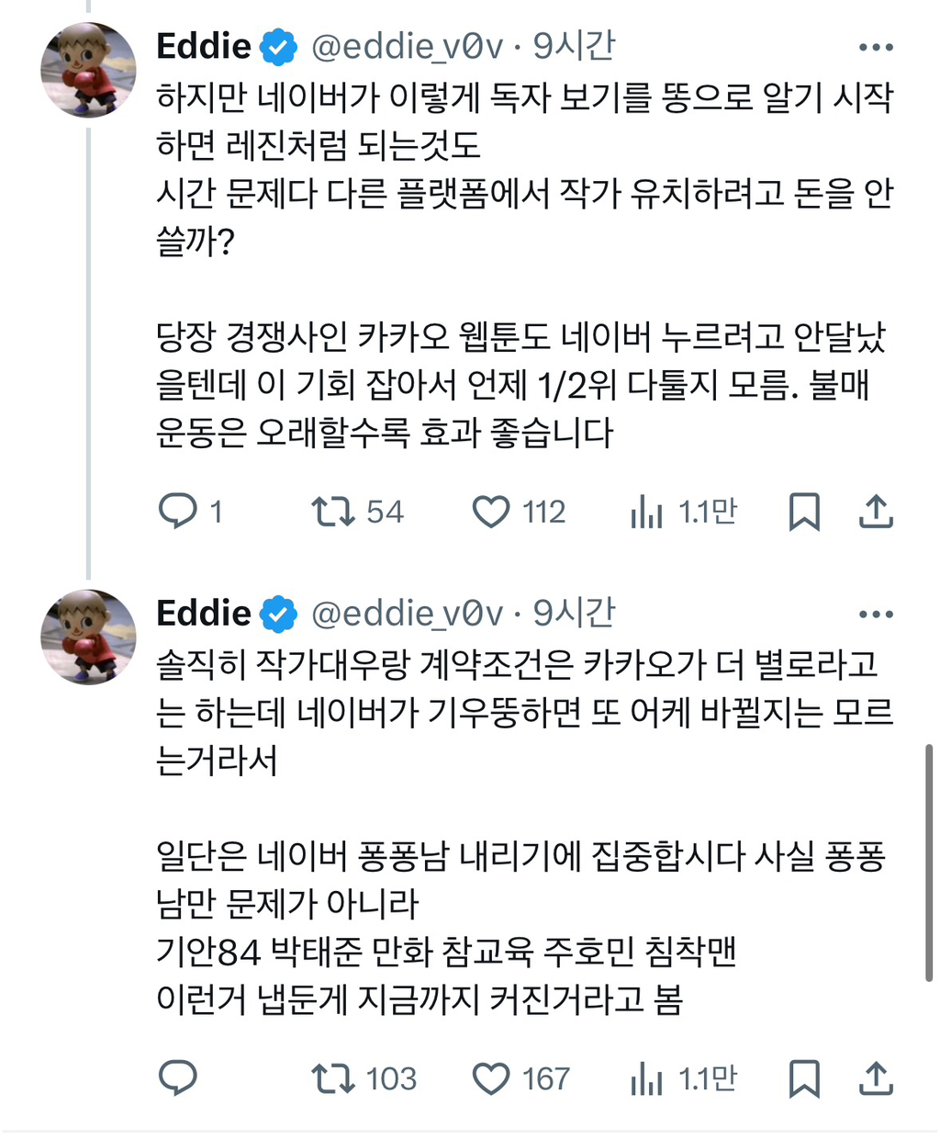Screen dimensions: 940x1139
Task: Click the reply icon on the second tweet
Action: click(x=179, y=1079)
